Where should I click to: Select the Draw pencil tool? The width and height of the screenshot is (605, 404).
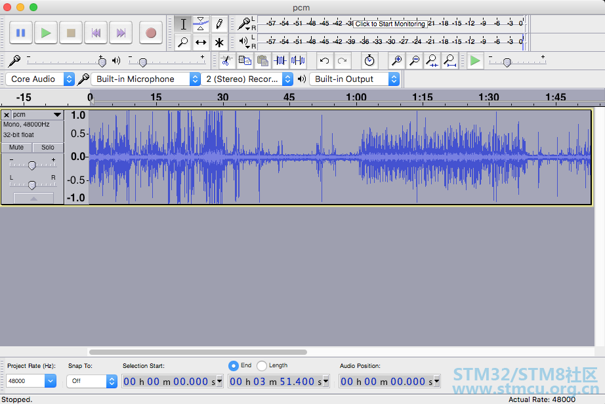219,24
